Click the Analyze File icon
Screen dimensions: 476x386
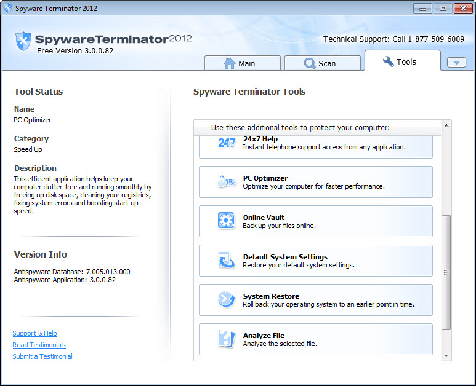coord(227,339)
